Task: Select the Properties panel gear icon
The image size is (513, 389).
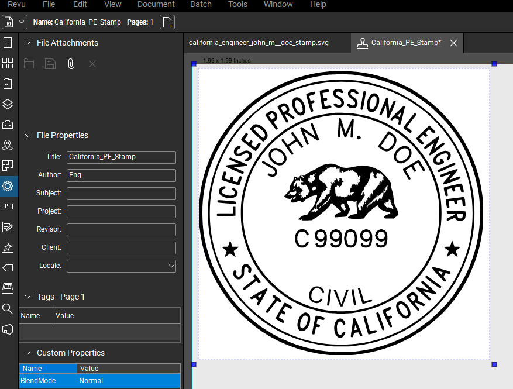Action: click(x=8, y=186)
